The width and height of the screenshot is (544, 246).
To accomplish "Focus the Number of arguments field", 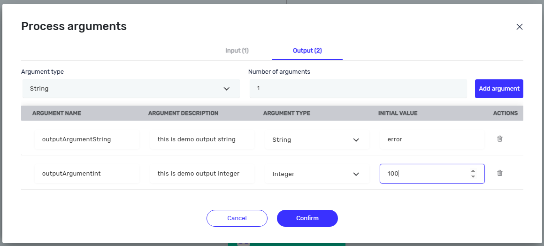I will [x=358, y=88].
